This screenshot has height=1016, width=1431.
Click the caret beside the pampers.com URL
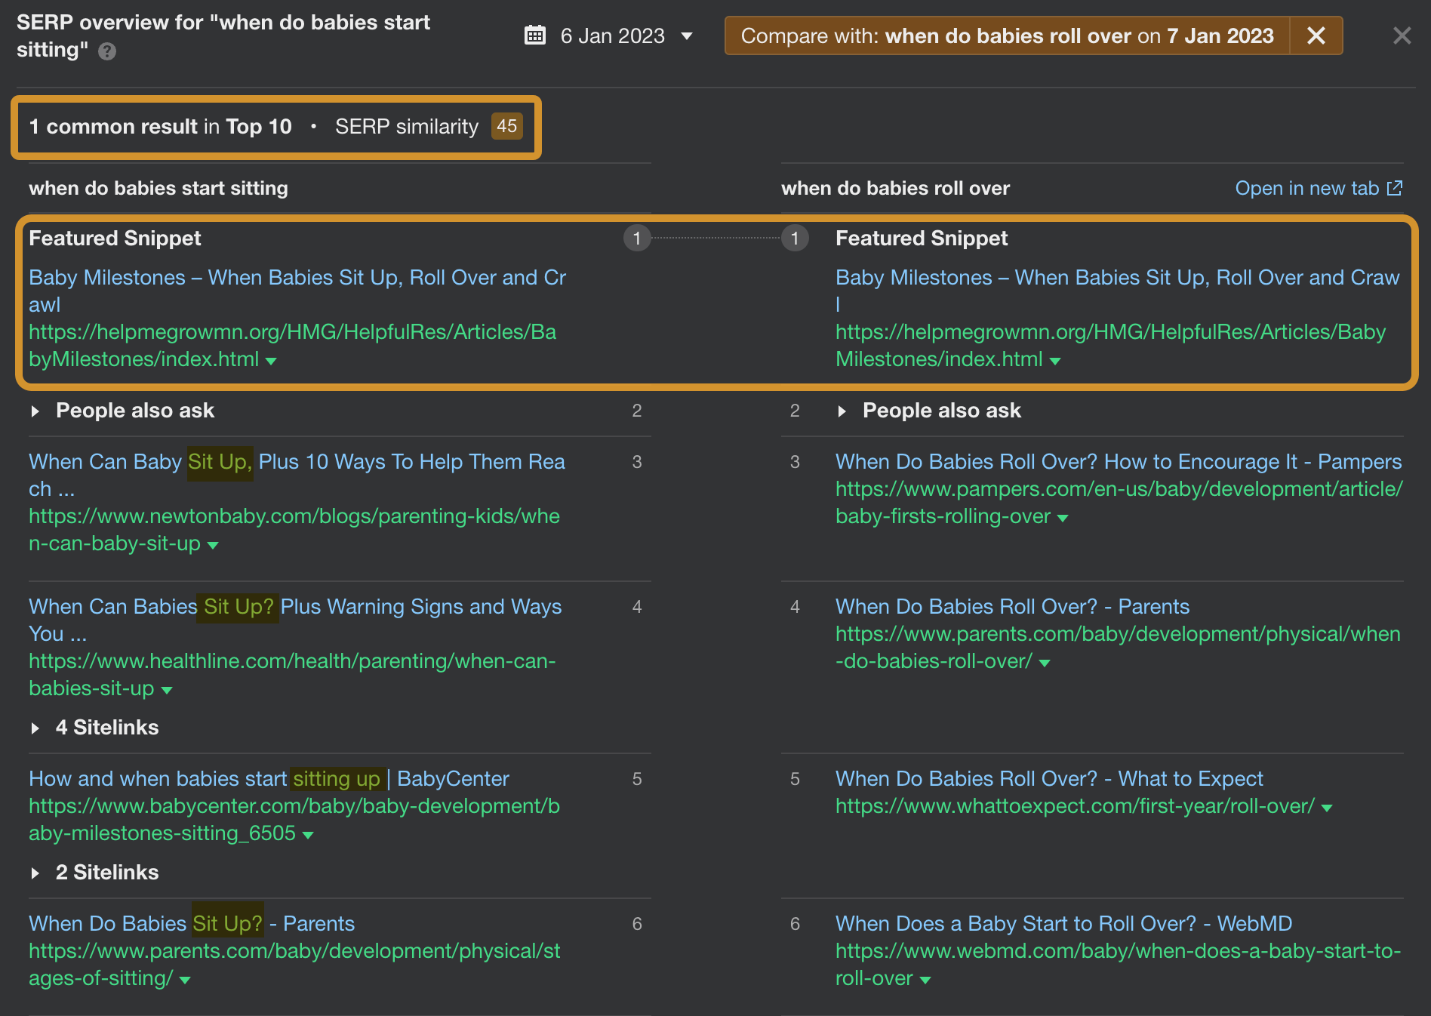click(1064, 516)
